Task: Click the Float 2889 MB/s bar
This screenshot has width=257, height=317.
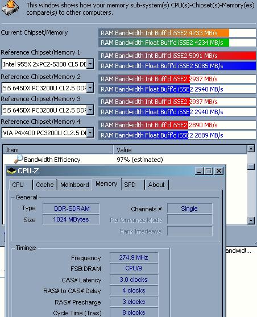Action: point(177,135)
